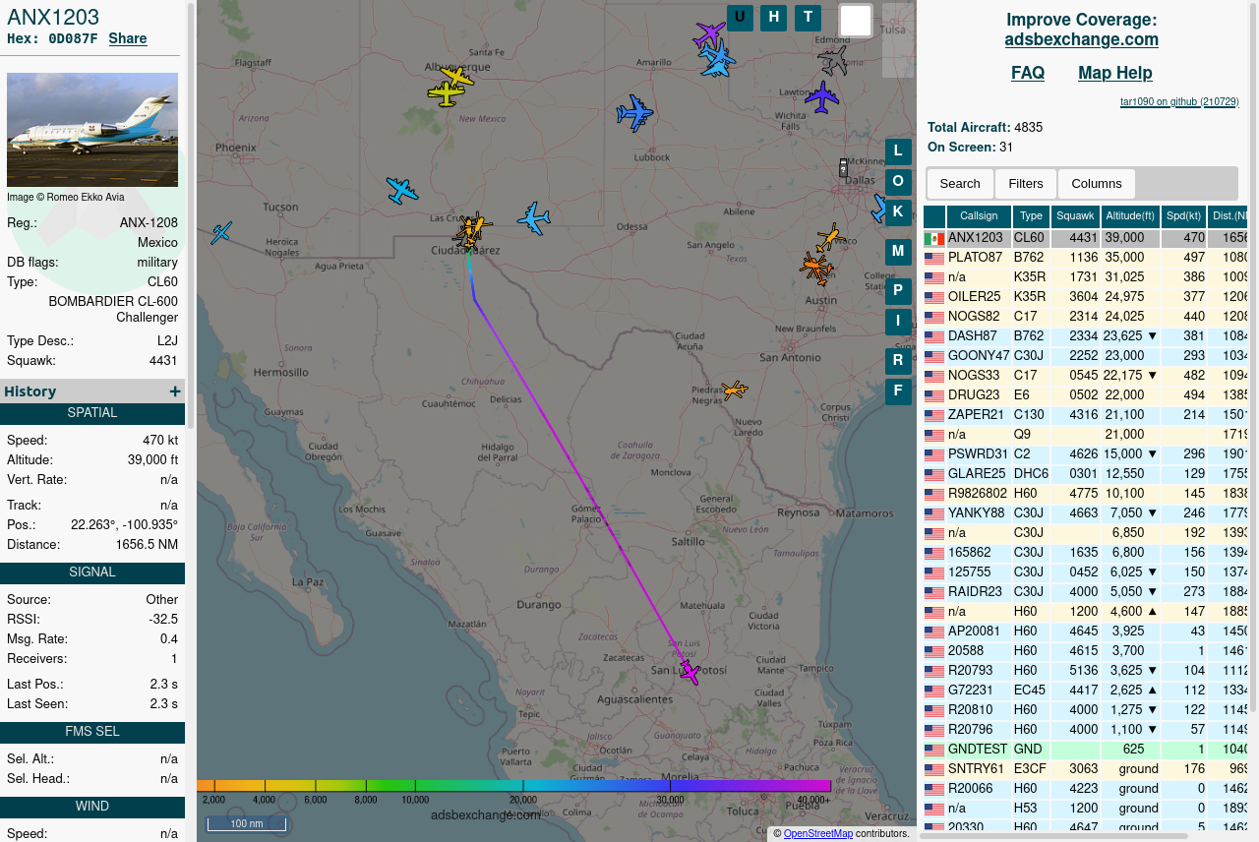Click the white square map button
The image size is (1259, 842).
point(856,21)
